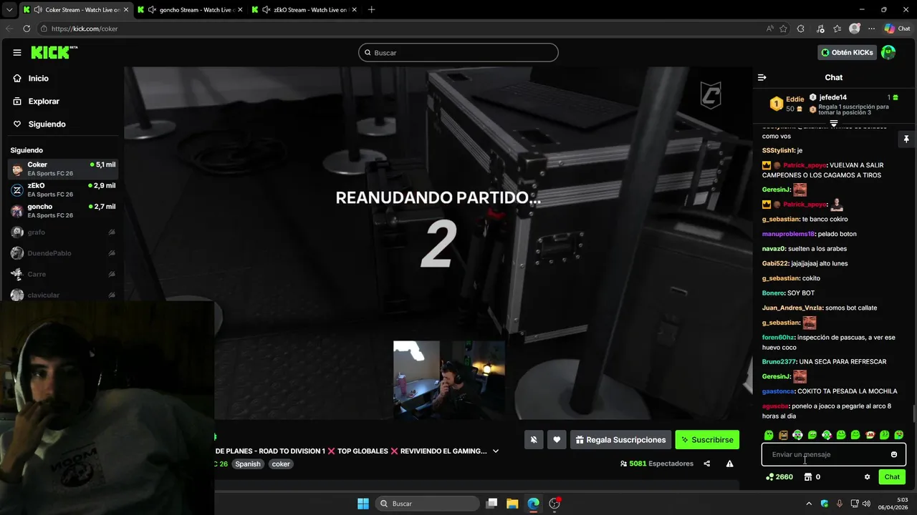917x515 pixels.
Task: Open File Explorer from the taskbar
Action: 512,504
